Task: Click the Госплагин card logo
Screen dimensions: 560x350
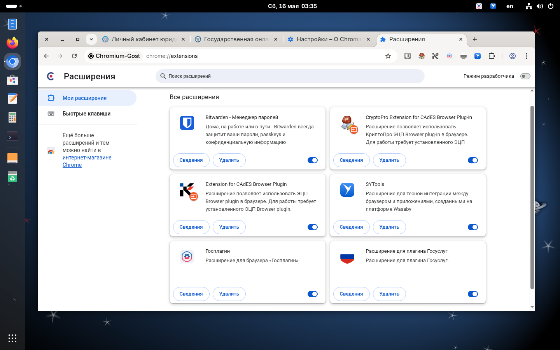Action: (187, 257)
